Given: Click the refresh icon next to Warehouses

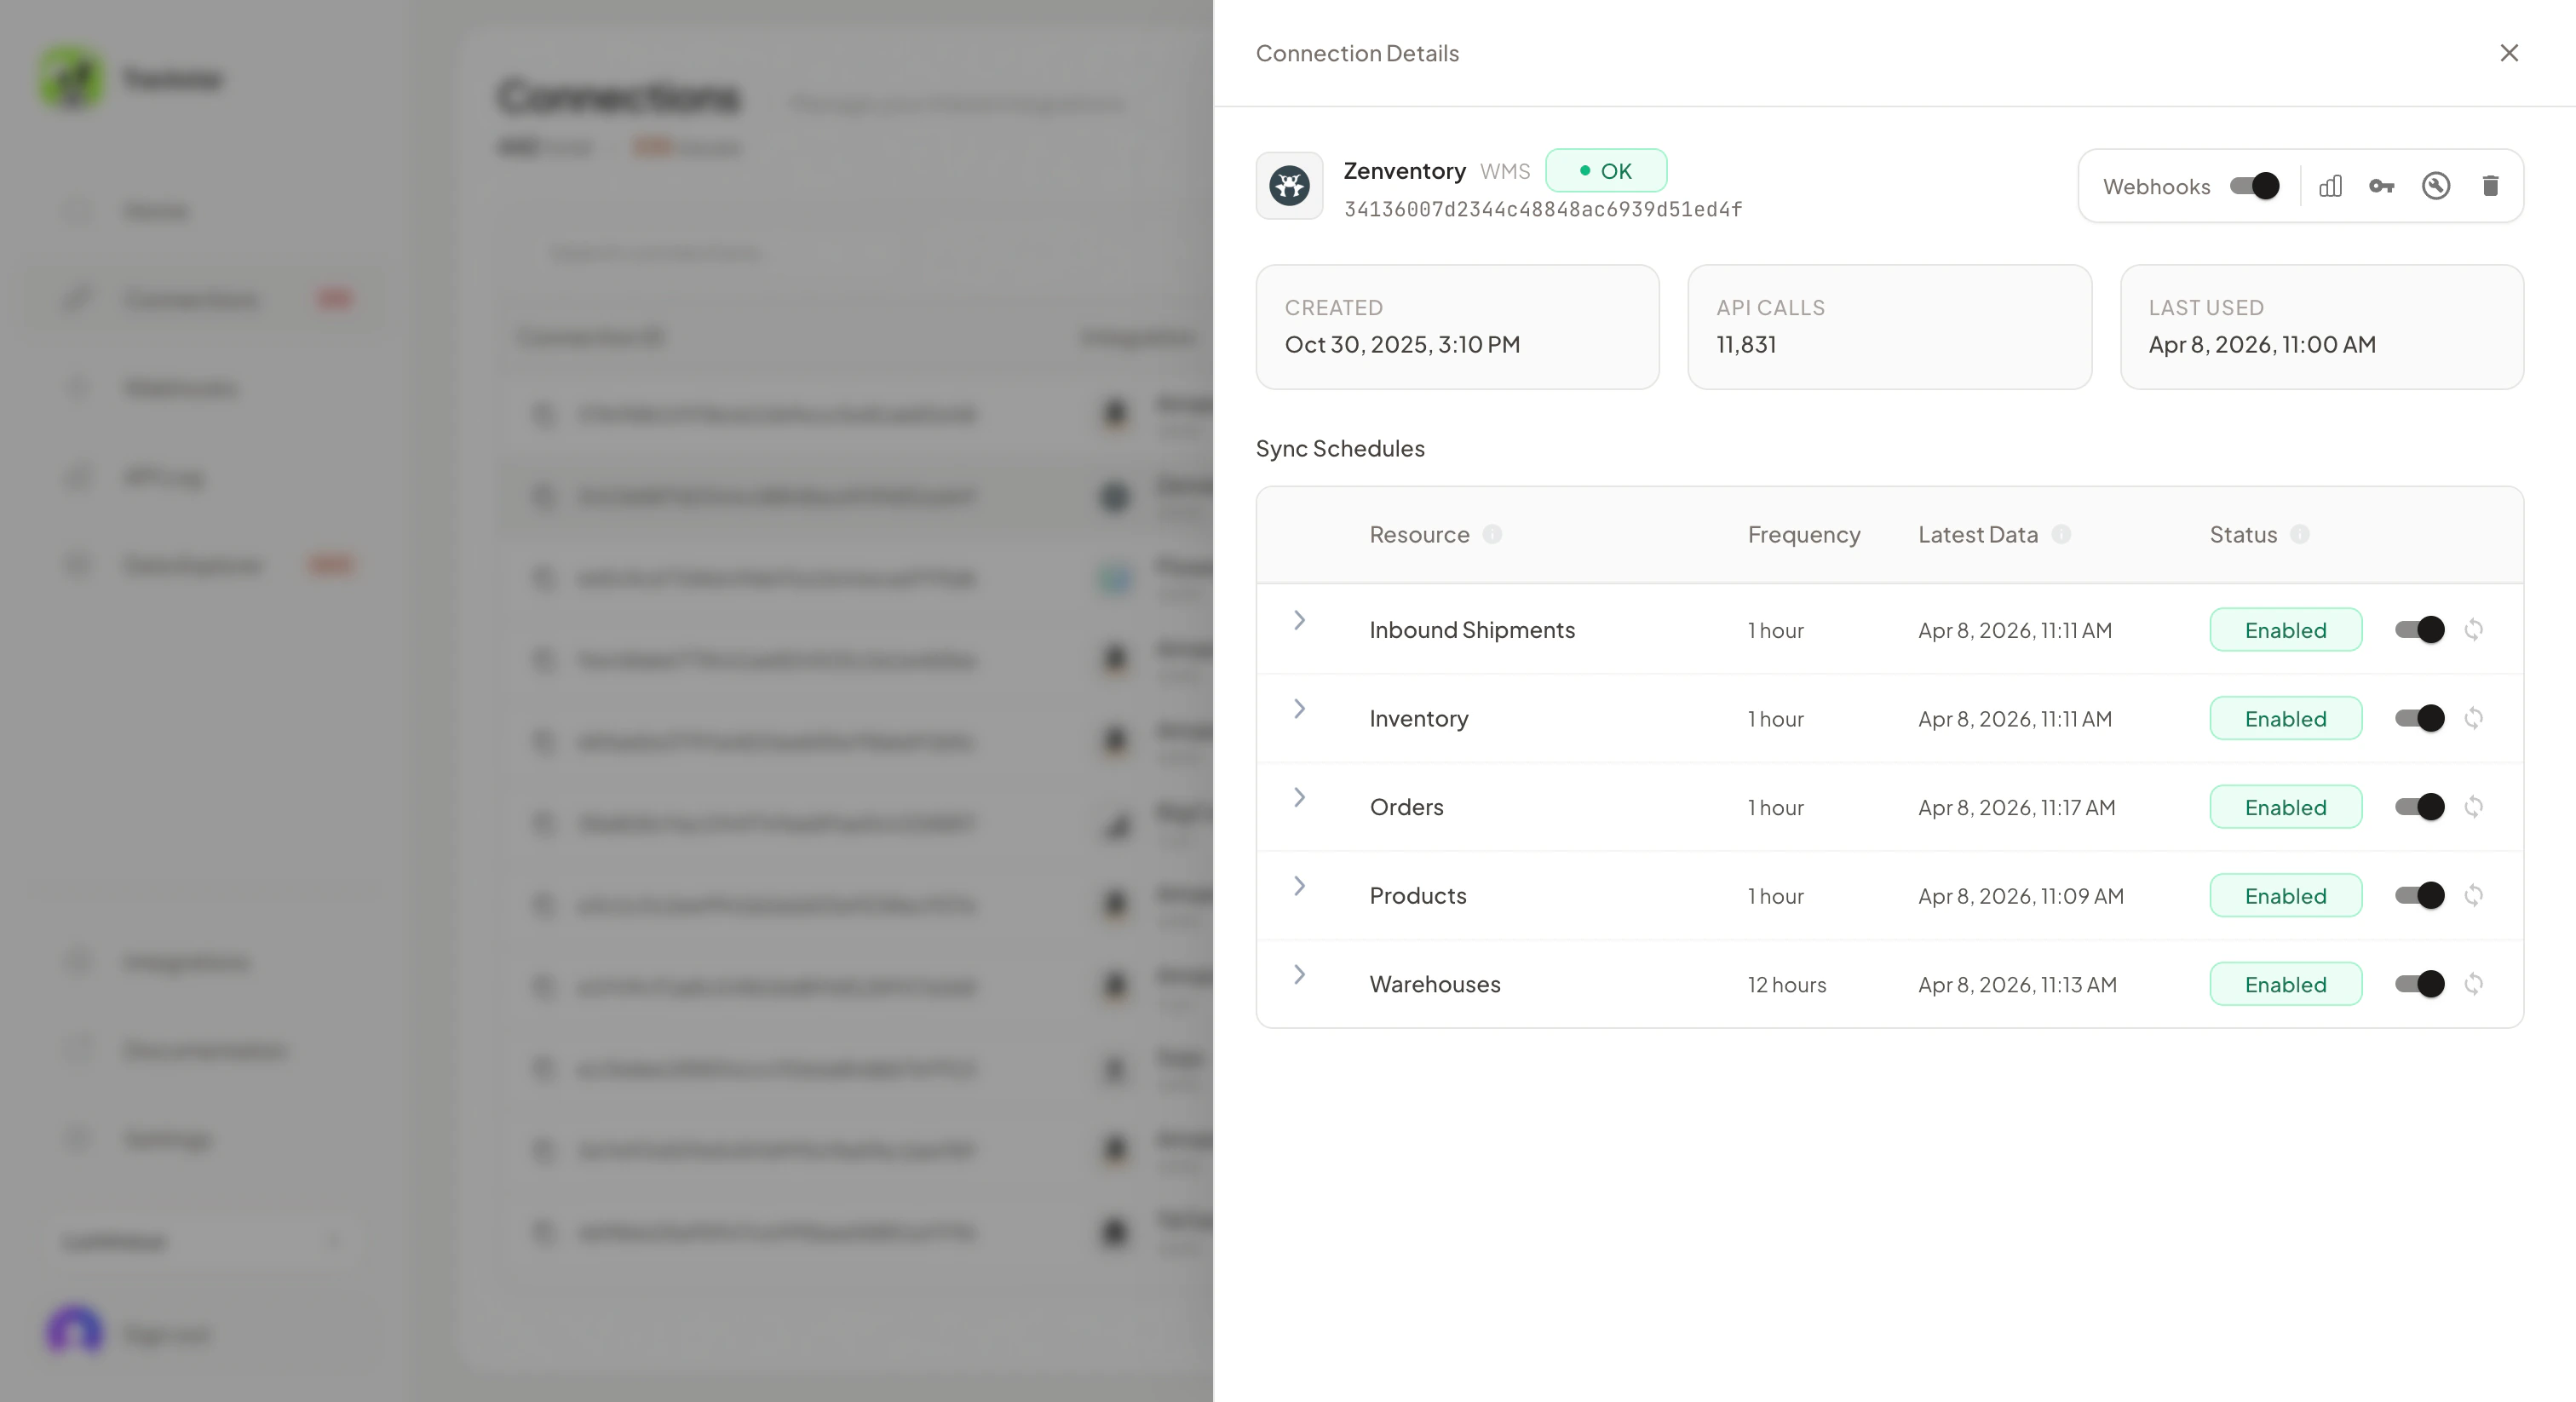Looking at the screenshot, I should pos(2475,984).
